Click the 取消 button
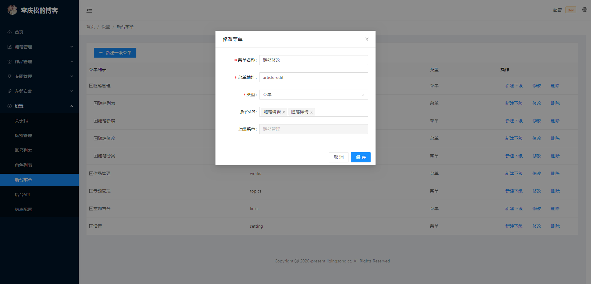 point(339,157)
